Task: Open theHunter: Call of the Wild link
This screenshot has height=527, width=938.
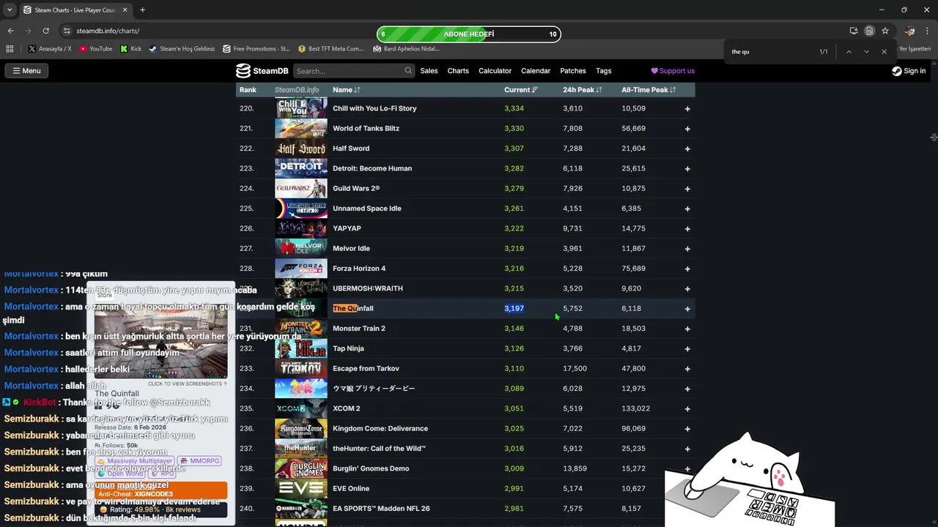Action: [x=379, y=449]
